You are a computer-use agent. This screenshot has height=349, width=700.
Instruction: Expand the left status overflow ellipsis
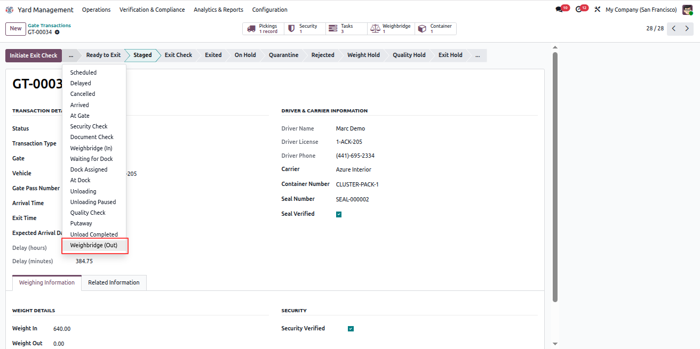pos(70,55)
